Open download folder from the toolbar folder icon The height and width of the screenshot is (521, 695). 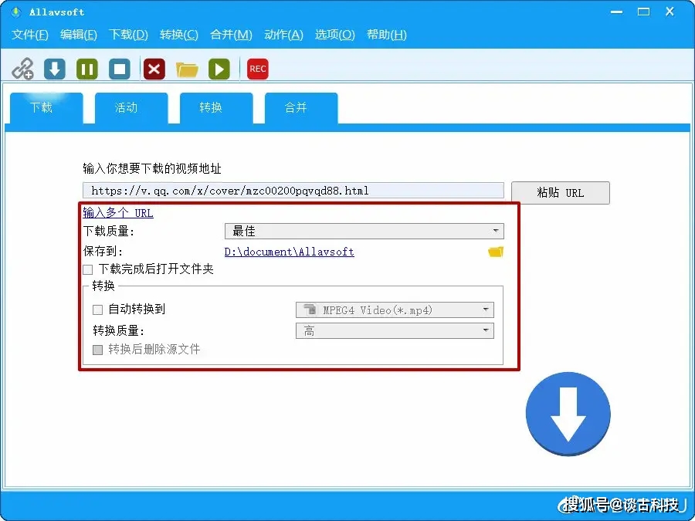(x=186, y=68)
